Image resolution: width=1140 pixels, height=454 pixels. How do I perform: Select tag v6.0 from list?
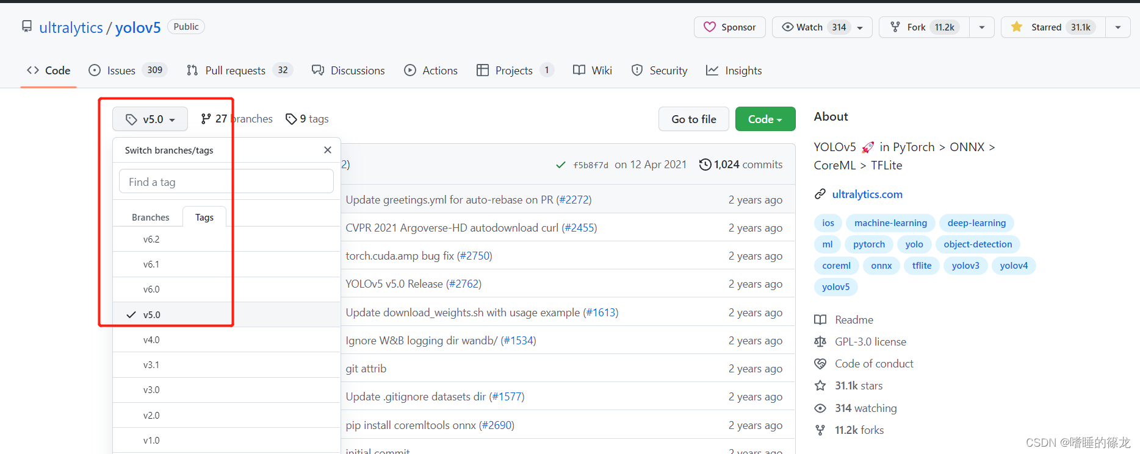point(226,289)
